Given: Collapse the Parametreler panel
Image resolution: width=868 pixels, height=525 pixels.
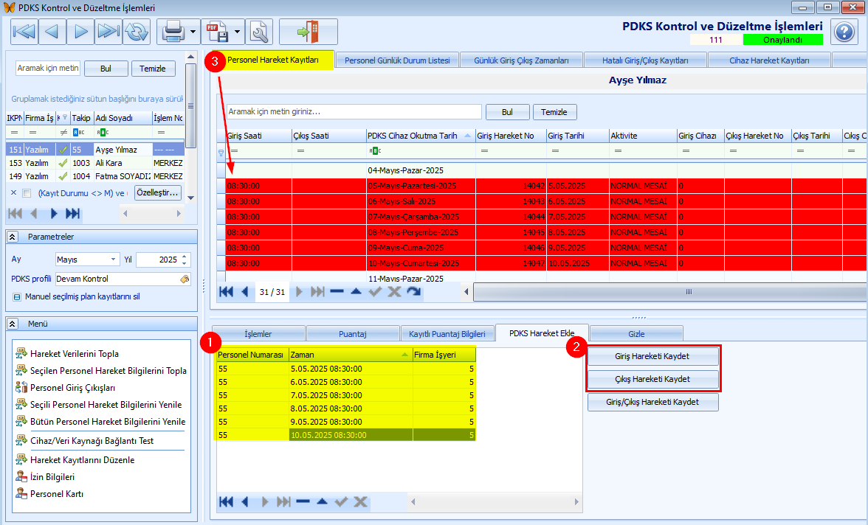Looking at the screenshot, I should 12,237.
